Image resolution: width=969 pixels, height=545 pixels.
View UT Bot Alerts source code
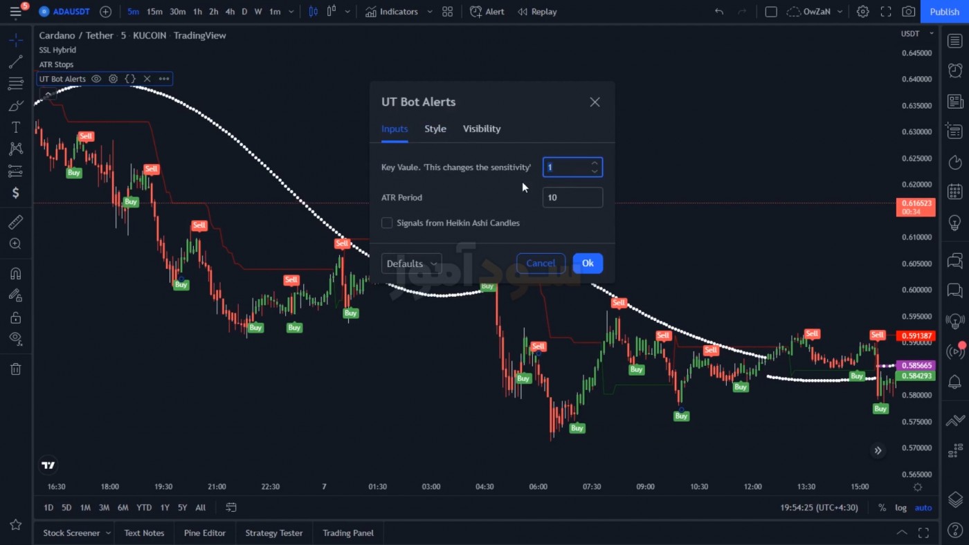[130, 79]
